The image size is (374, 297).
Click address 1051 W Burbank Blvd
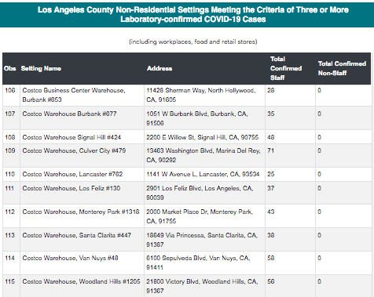tap(197, 118)
